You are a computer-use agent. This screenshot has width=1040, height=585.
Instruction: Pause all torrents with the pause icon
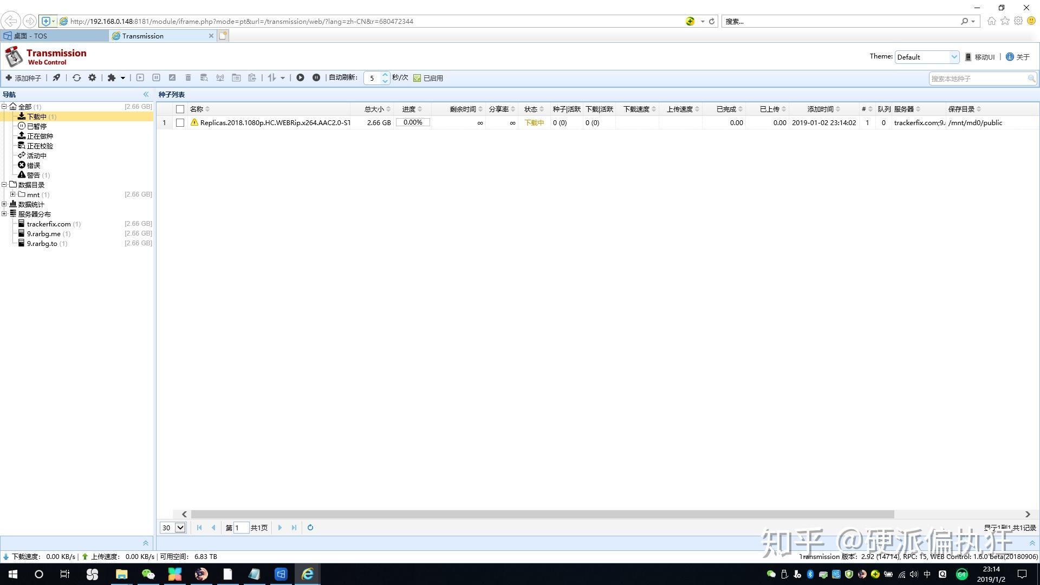pos(316,77)
